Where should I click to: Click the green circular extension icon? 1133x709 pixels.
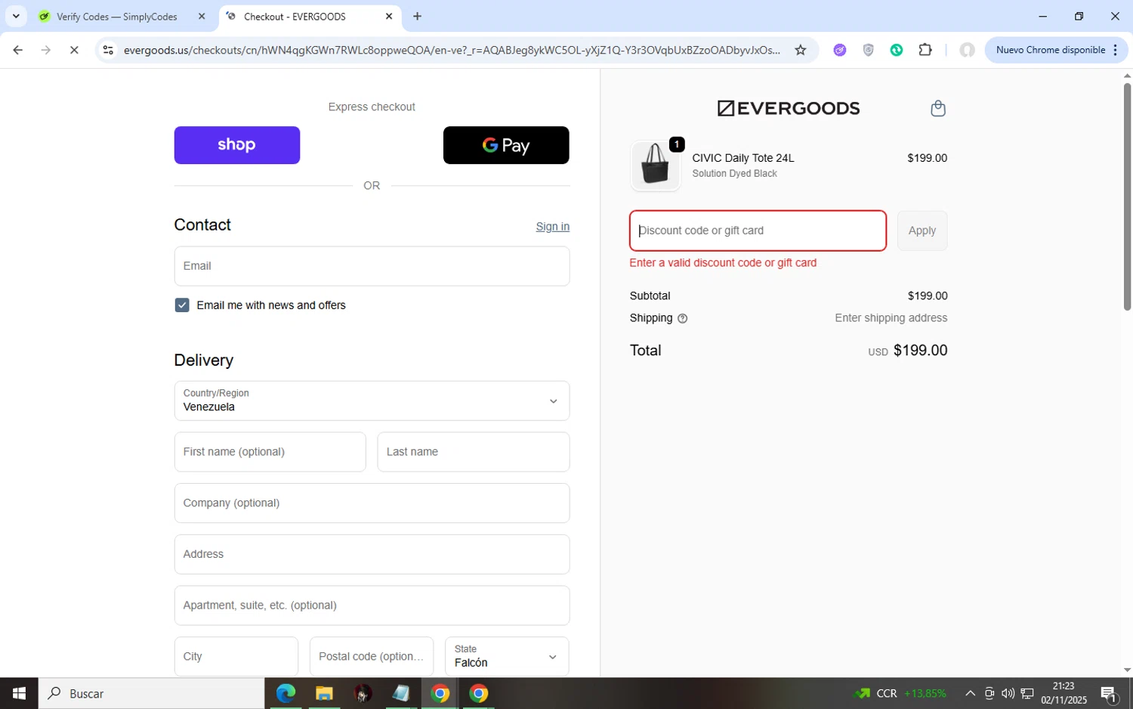click(897, 50)
